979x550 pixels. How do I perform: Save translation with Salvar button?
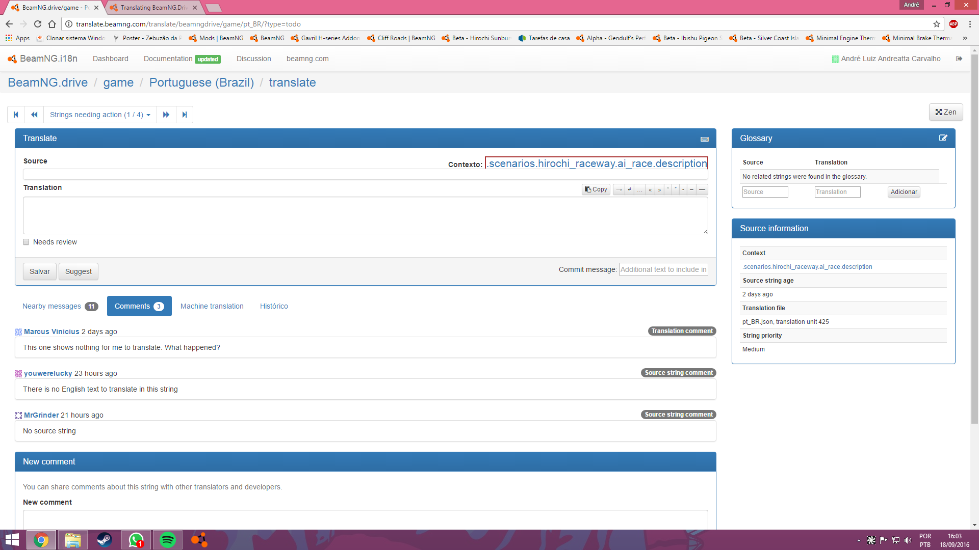pyautogui.click(x=40, y=271)
